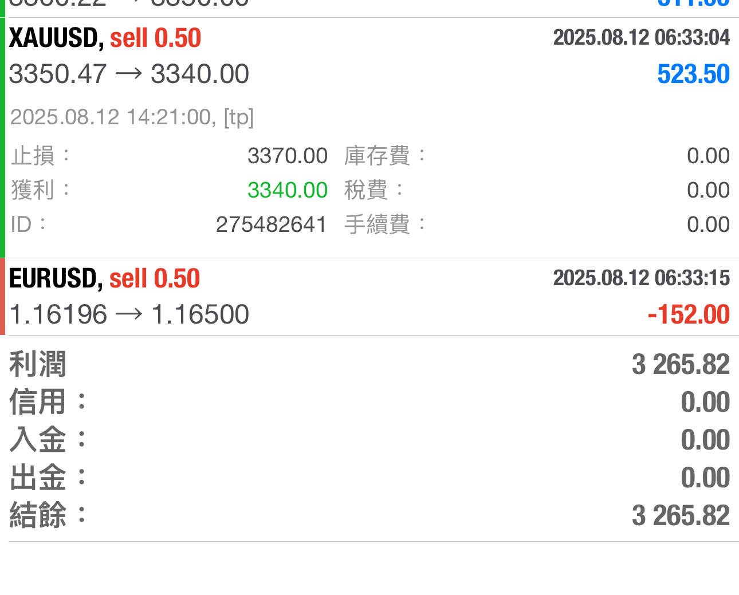Screen dimensions: 739x595
Task: Tap the 利潤 total profit row
Action: [369, 364]
